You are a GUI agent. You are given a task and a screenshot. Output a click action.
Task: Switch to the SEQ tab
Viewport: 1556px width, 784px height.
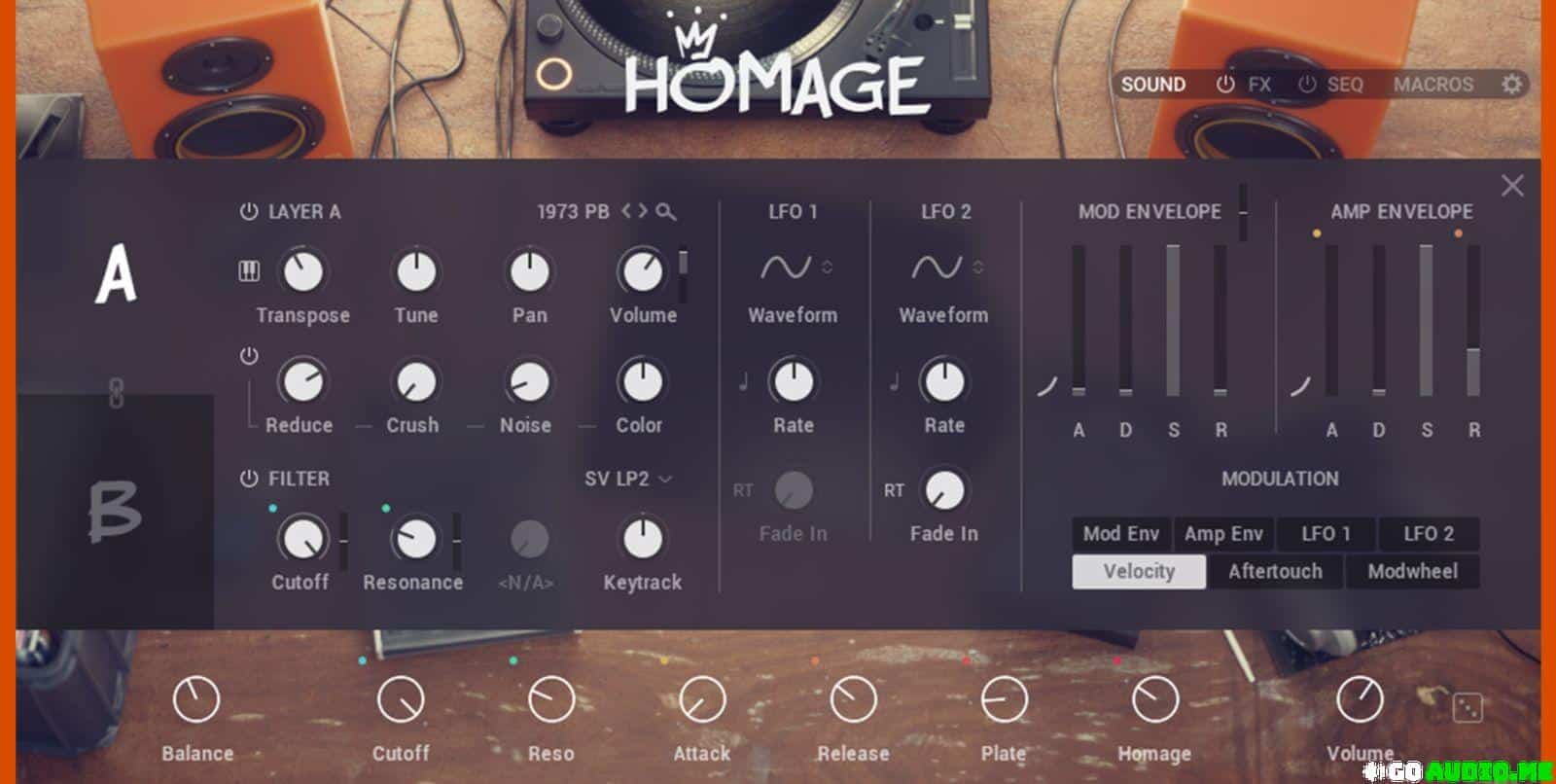pyautogui.click(x=1345, y=85)
